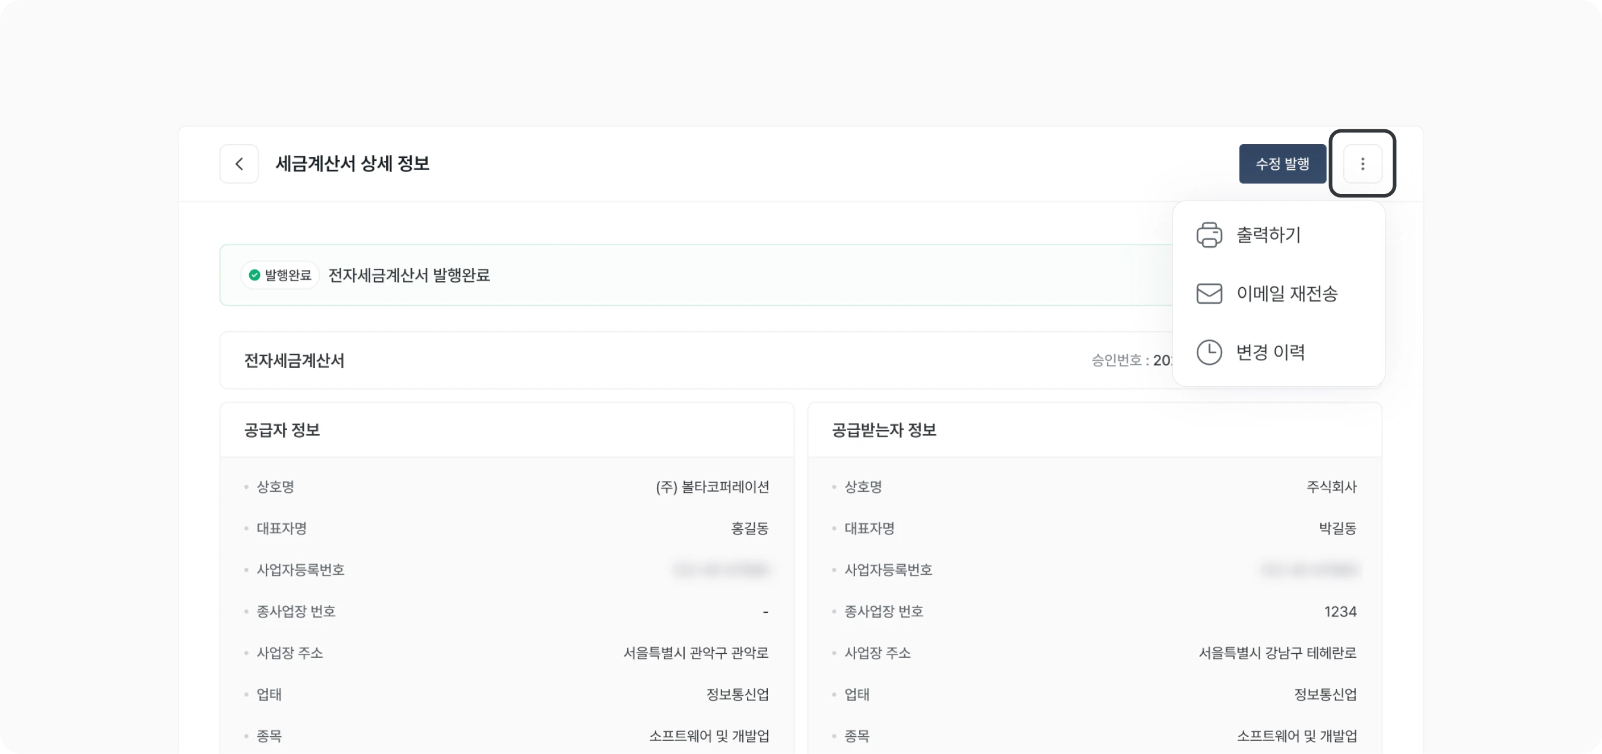This screenshot has width=1602, height=754.
Task: Click the 수정 발행 button
Action: pyautogui.click(x=1282, y=164)
